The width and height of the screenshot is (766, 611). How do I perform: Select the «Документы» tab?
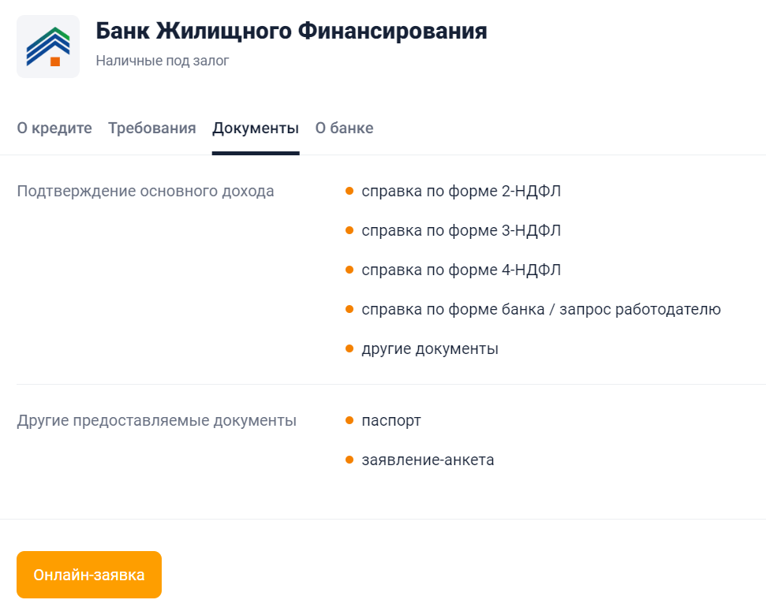[256, 129]
